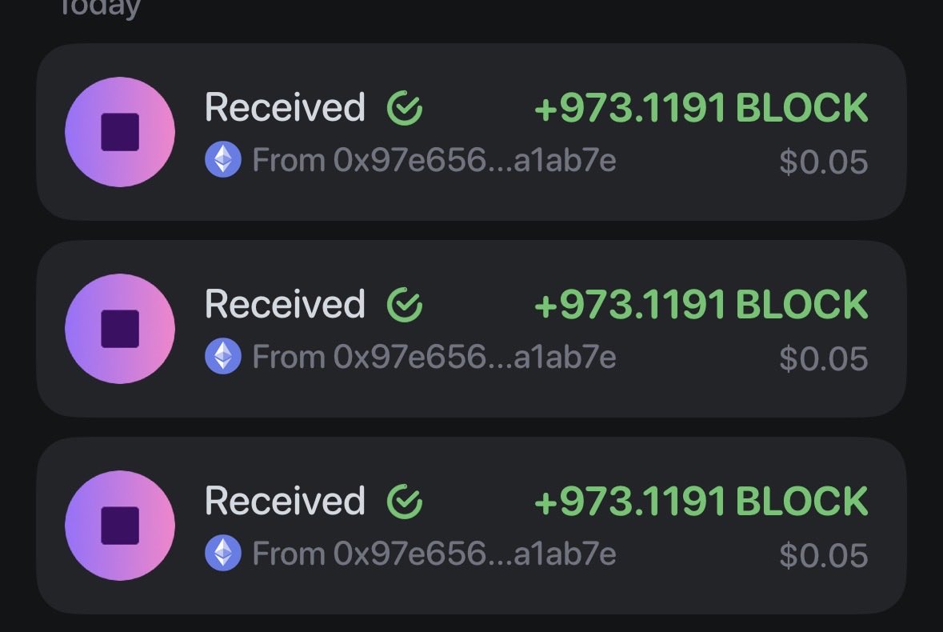
Task: Click the +973.1191 BLOCK amount in the bottom transaction
Action: pyautogui.click(x=701, y=502)
